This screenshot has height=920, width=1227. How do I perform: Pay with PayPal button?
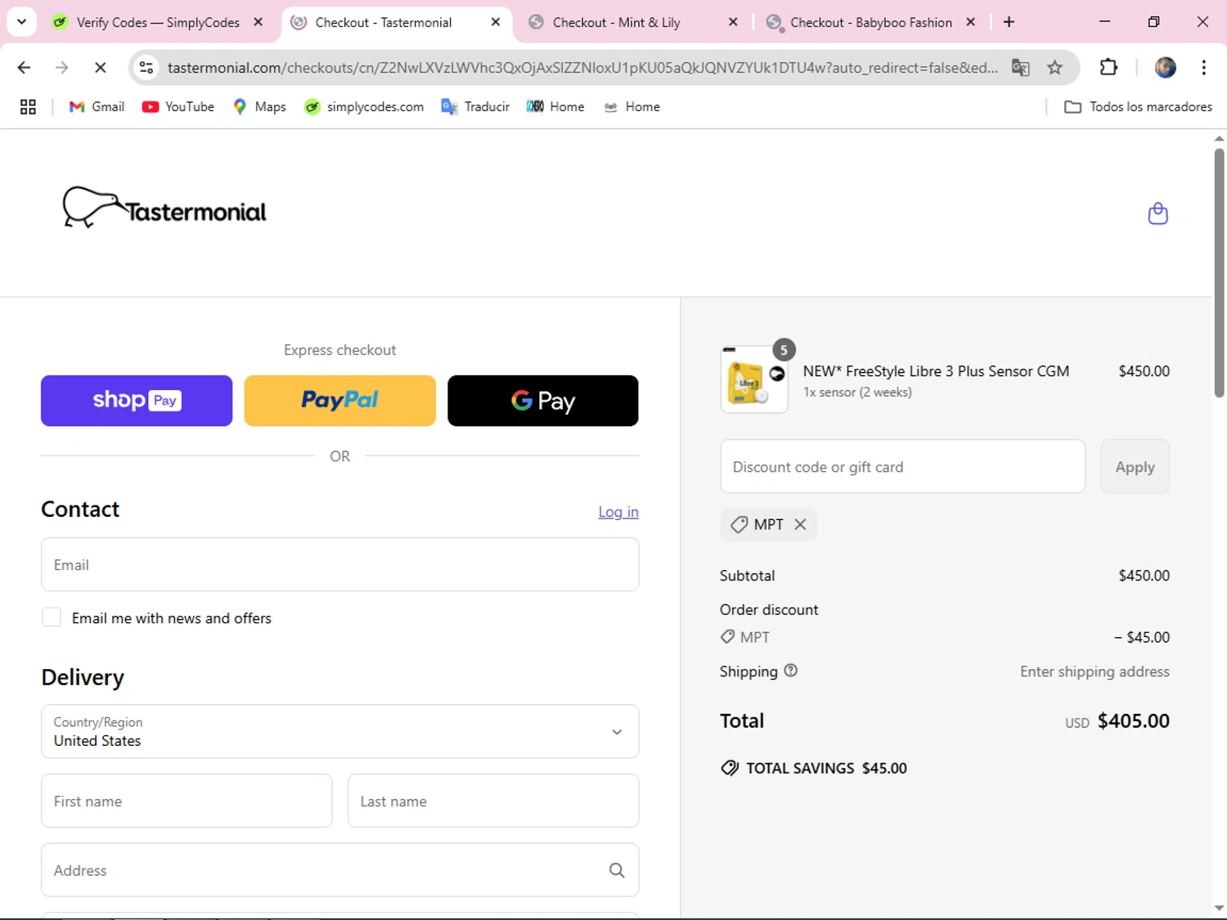pos(339,401)
